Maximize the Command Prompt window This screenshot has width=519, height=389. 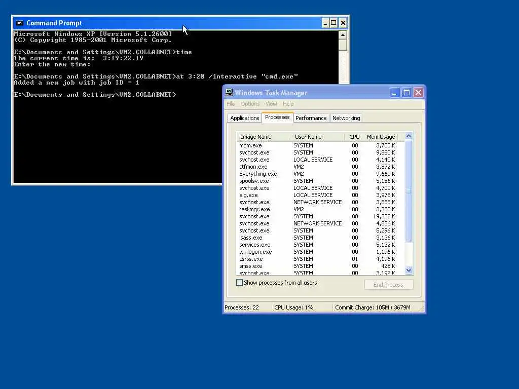[333, 23]
